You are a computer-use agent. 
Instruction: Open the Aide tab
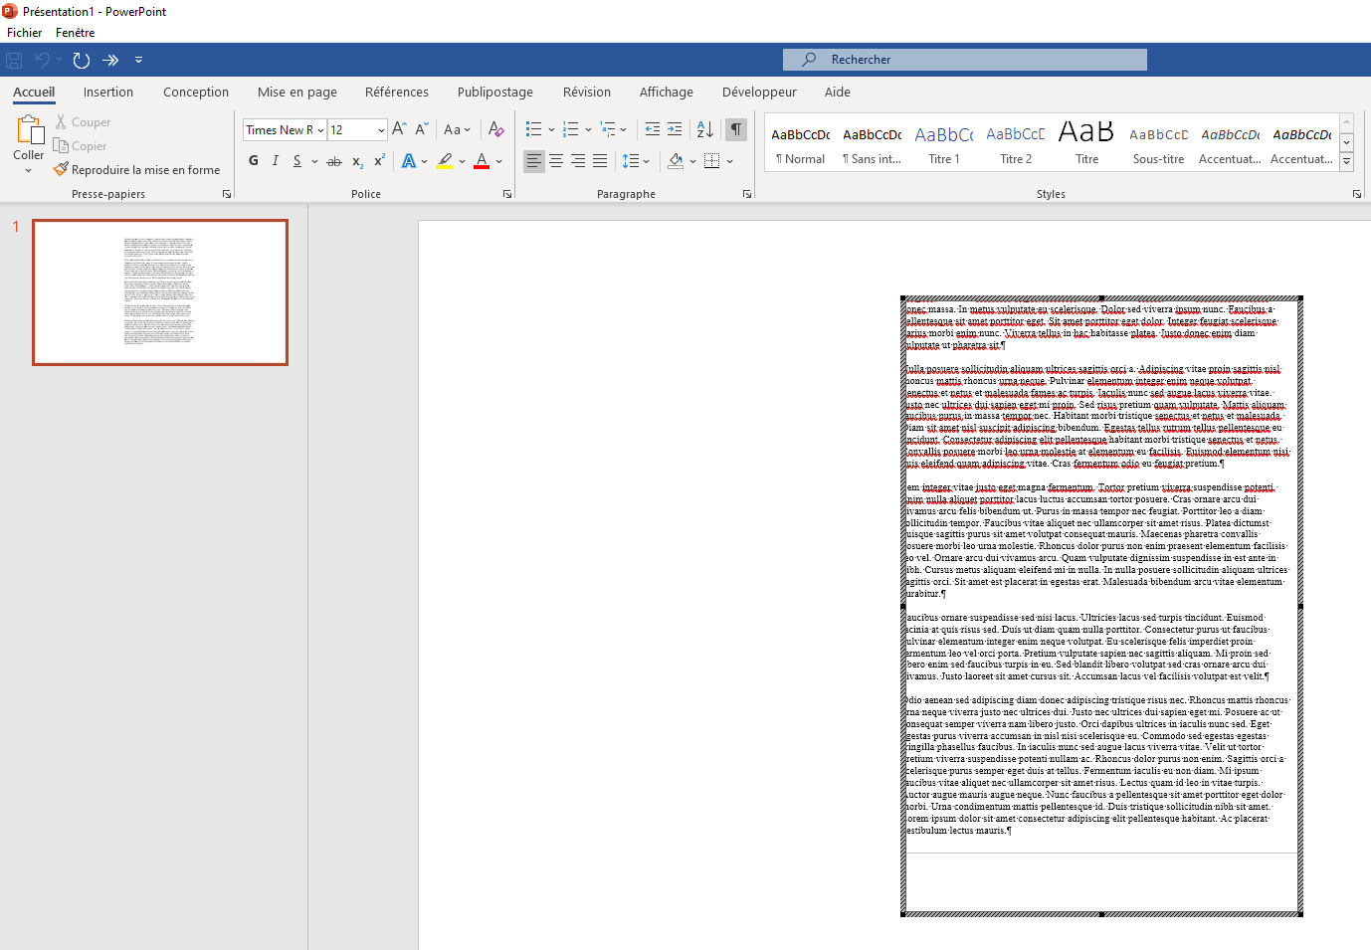(838, 92)
